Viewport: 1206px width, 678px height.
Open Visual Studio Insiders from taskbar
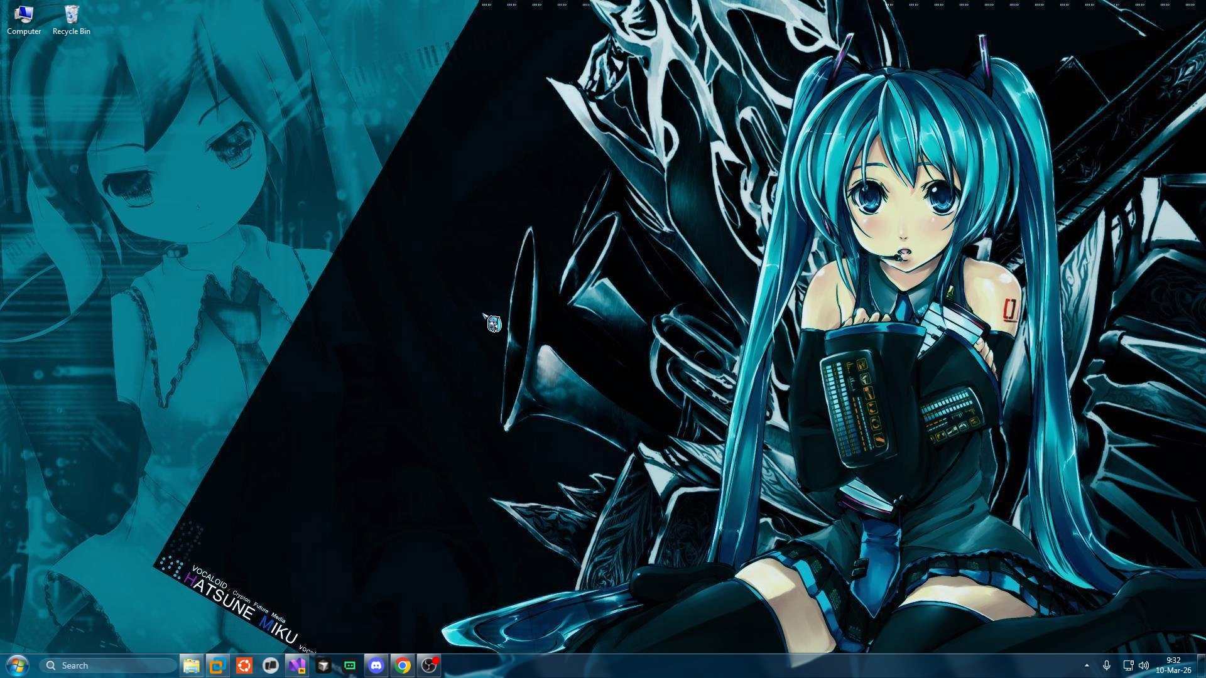[x=297, y=665]
